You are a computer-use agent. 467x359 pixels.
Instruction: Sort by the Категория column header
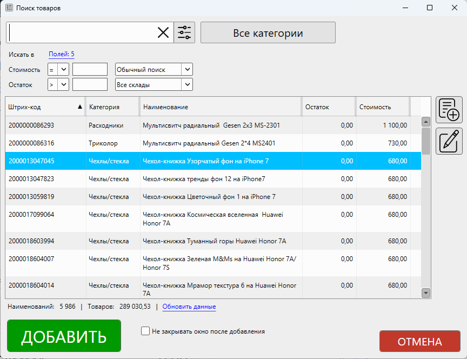[x=112, y=107]
